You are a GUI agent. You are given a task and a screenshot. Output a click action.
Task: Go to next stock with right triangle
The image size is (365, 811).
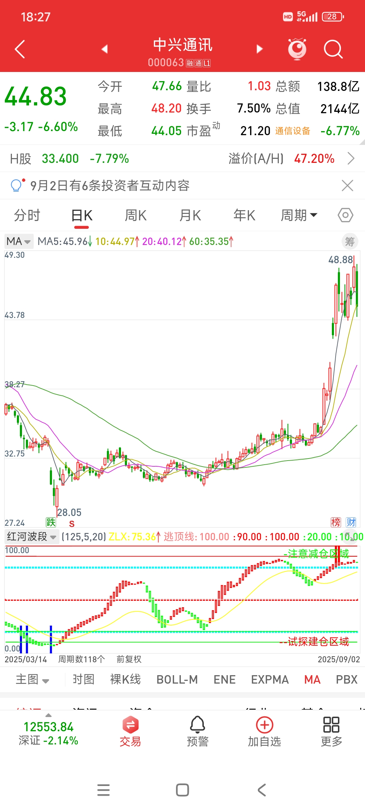click(x=260, y=49)
